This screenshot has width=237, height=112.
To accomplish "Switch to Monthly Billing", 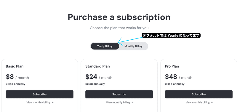I will 133,46.
